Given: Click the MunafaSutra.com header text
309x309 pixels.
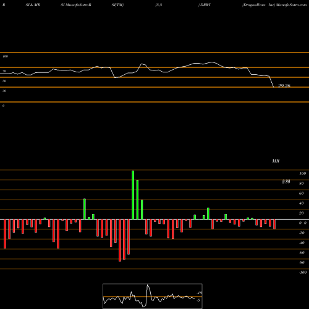Looking at the screenshot, I should pyautogui.click(x=291, y=5).
